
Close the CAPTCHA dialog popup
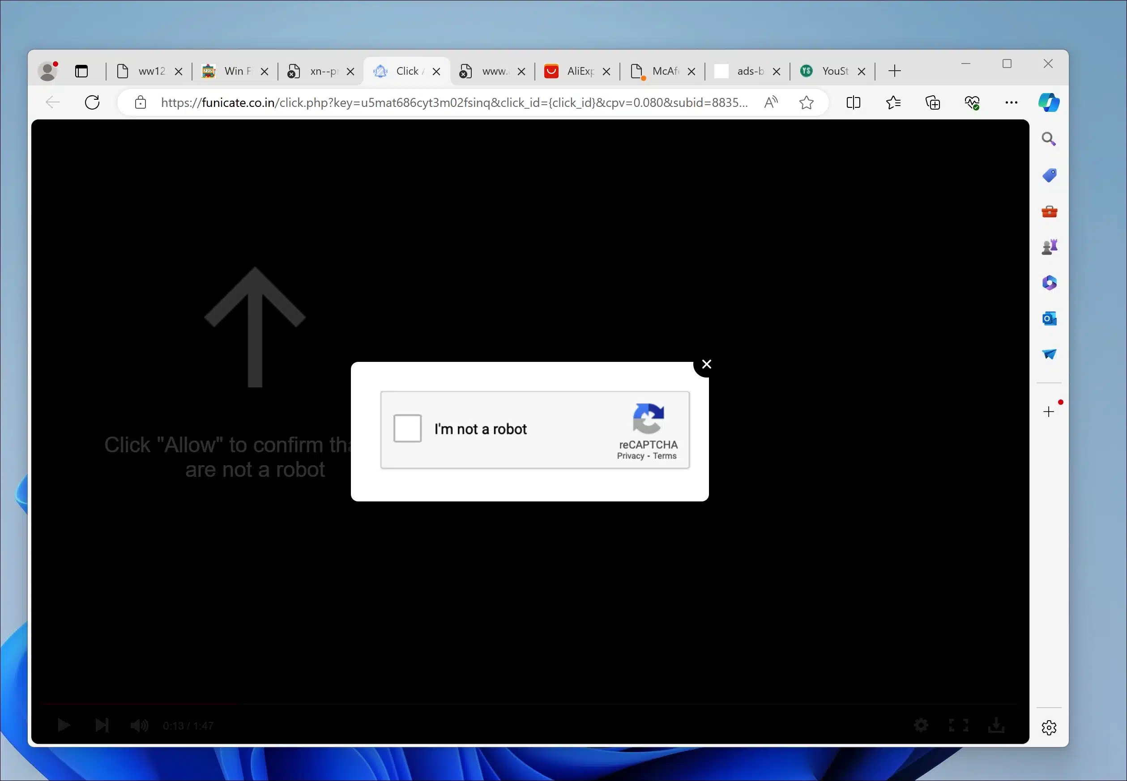[x=706, y=364]
